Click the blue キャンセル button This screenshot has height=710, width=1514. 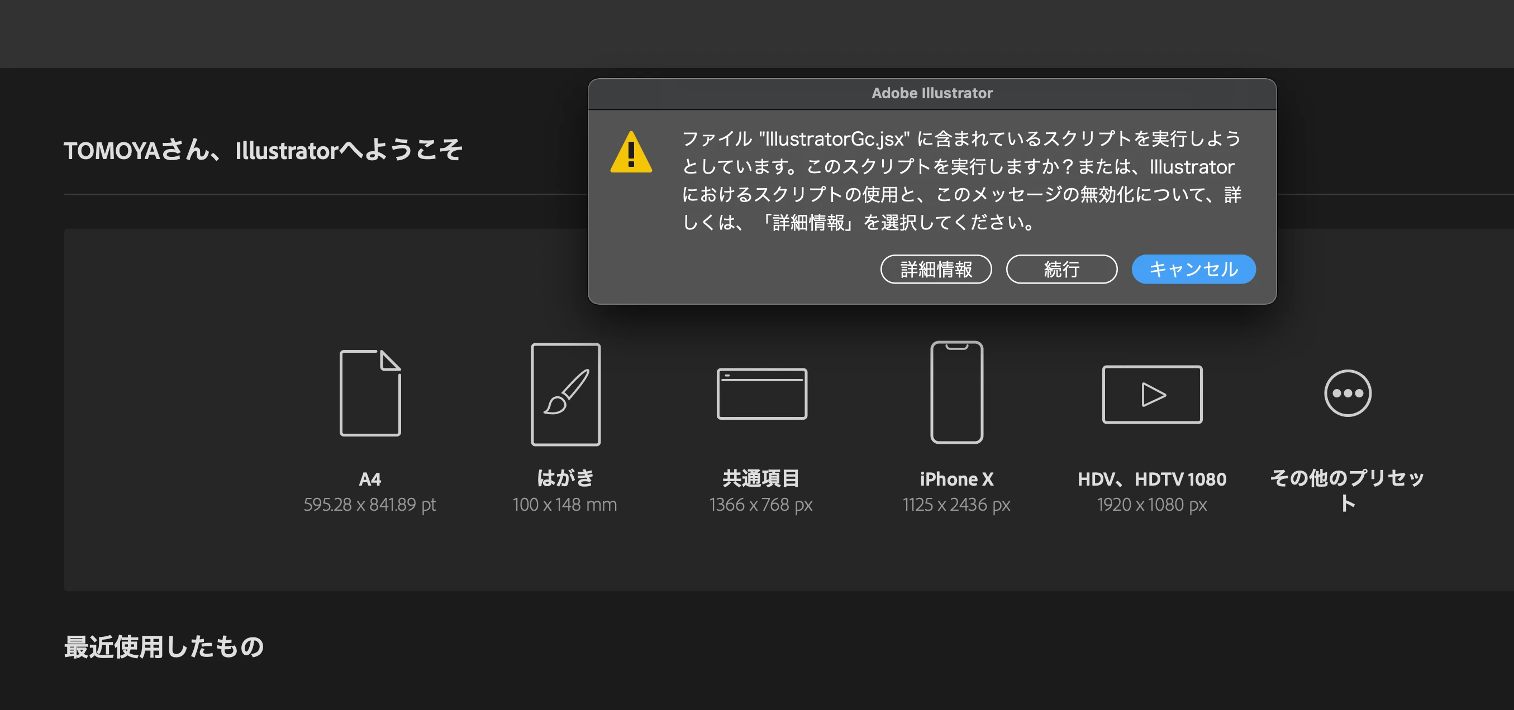pyautogui.click(x=1193, y=269)
